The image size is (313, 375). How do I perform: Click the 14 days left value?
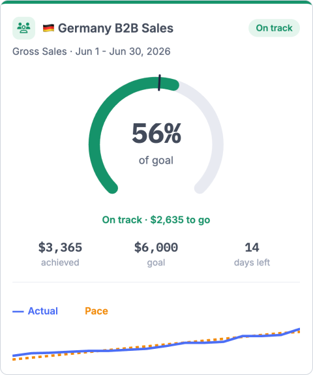pos(252,247)
